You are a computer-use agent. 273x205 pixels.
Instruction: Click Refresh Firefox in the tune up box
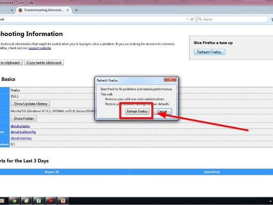pyautogui.click(x=209, y=52)
